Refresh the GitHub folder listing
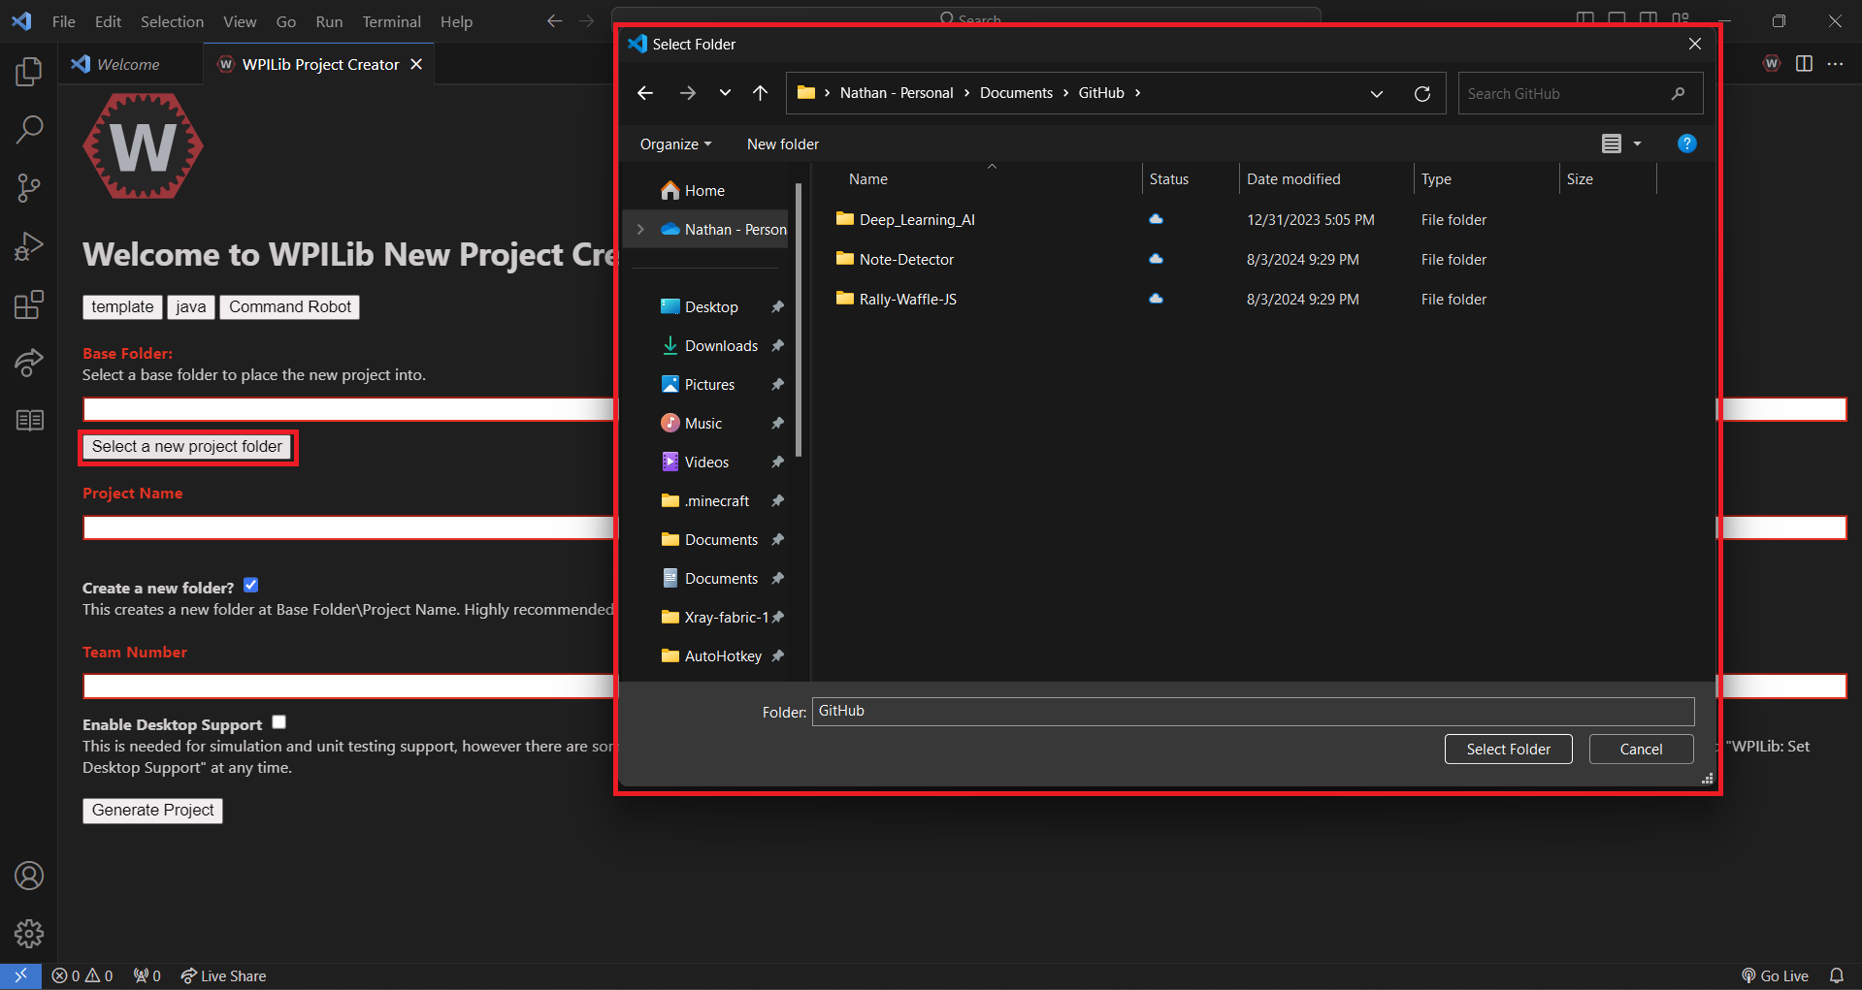The width and height of the screenshot is (1862, 990). coord(1422,93)
